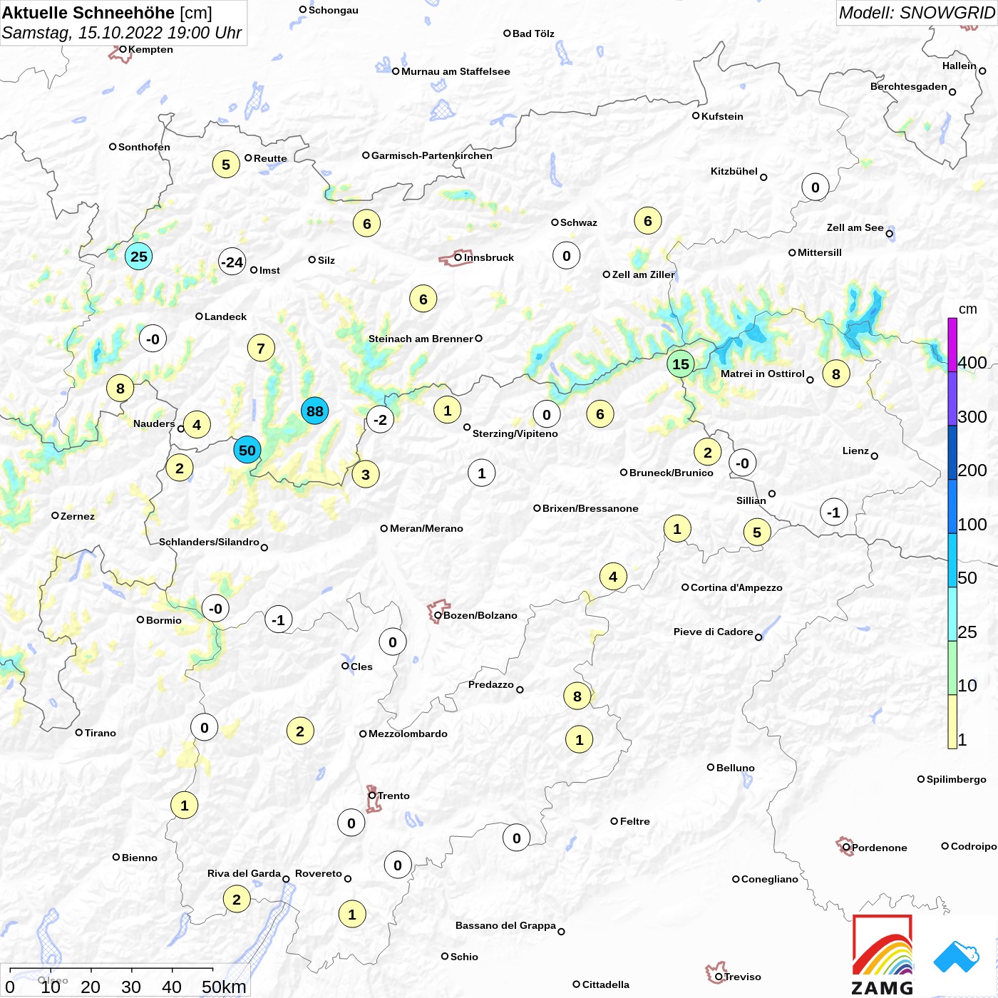Click the 4 marker near Cortina d'Ampezzo
This screenshot has height=998, width=998.
click(613, 576)
